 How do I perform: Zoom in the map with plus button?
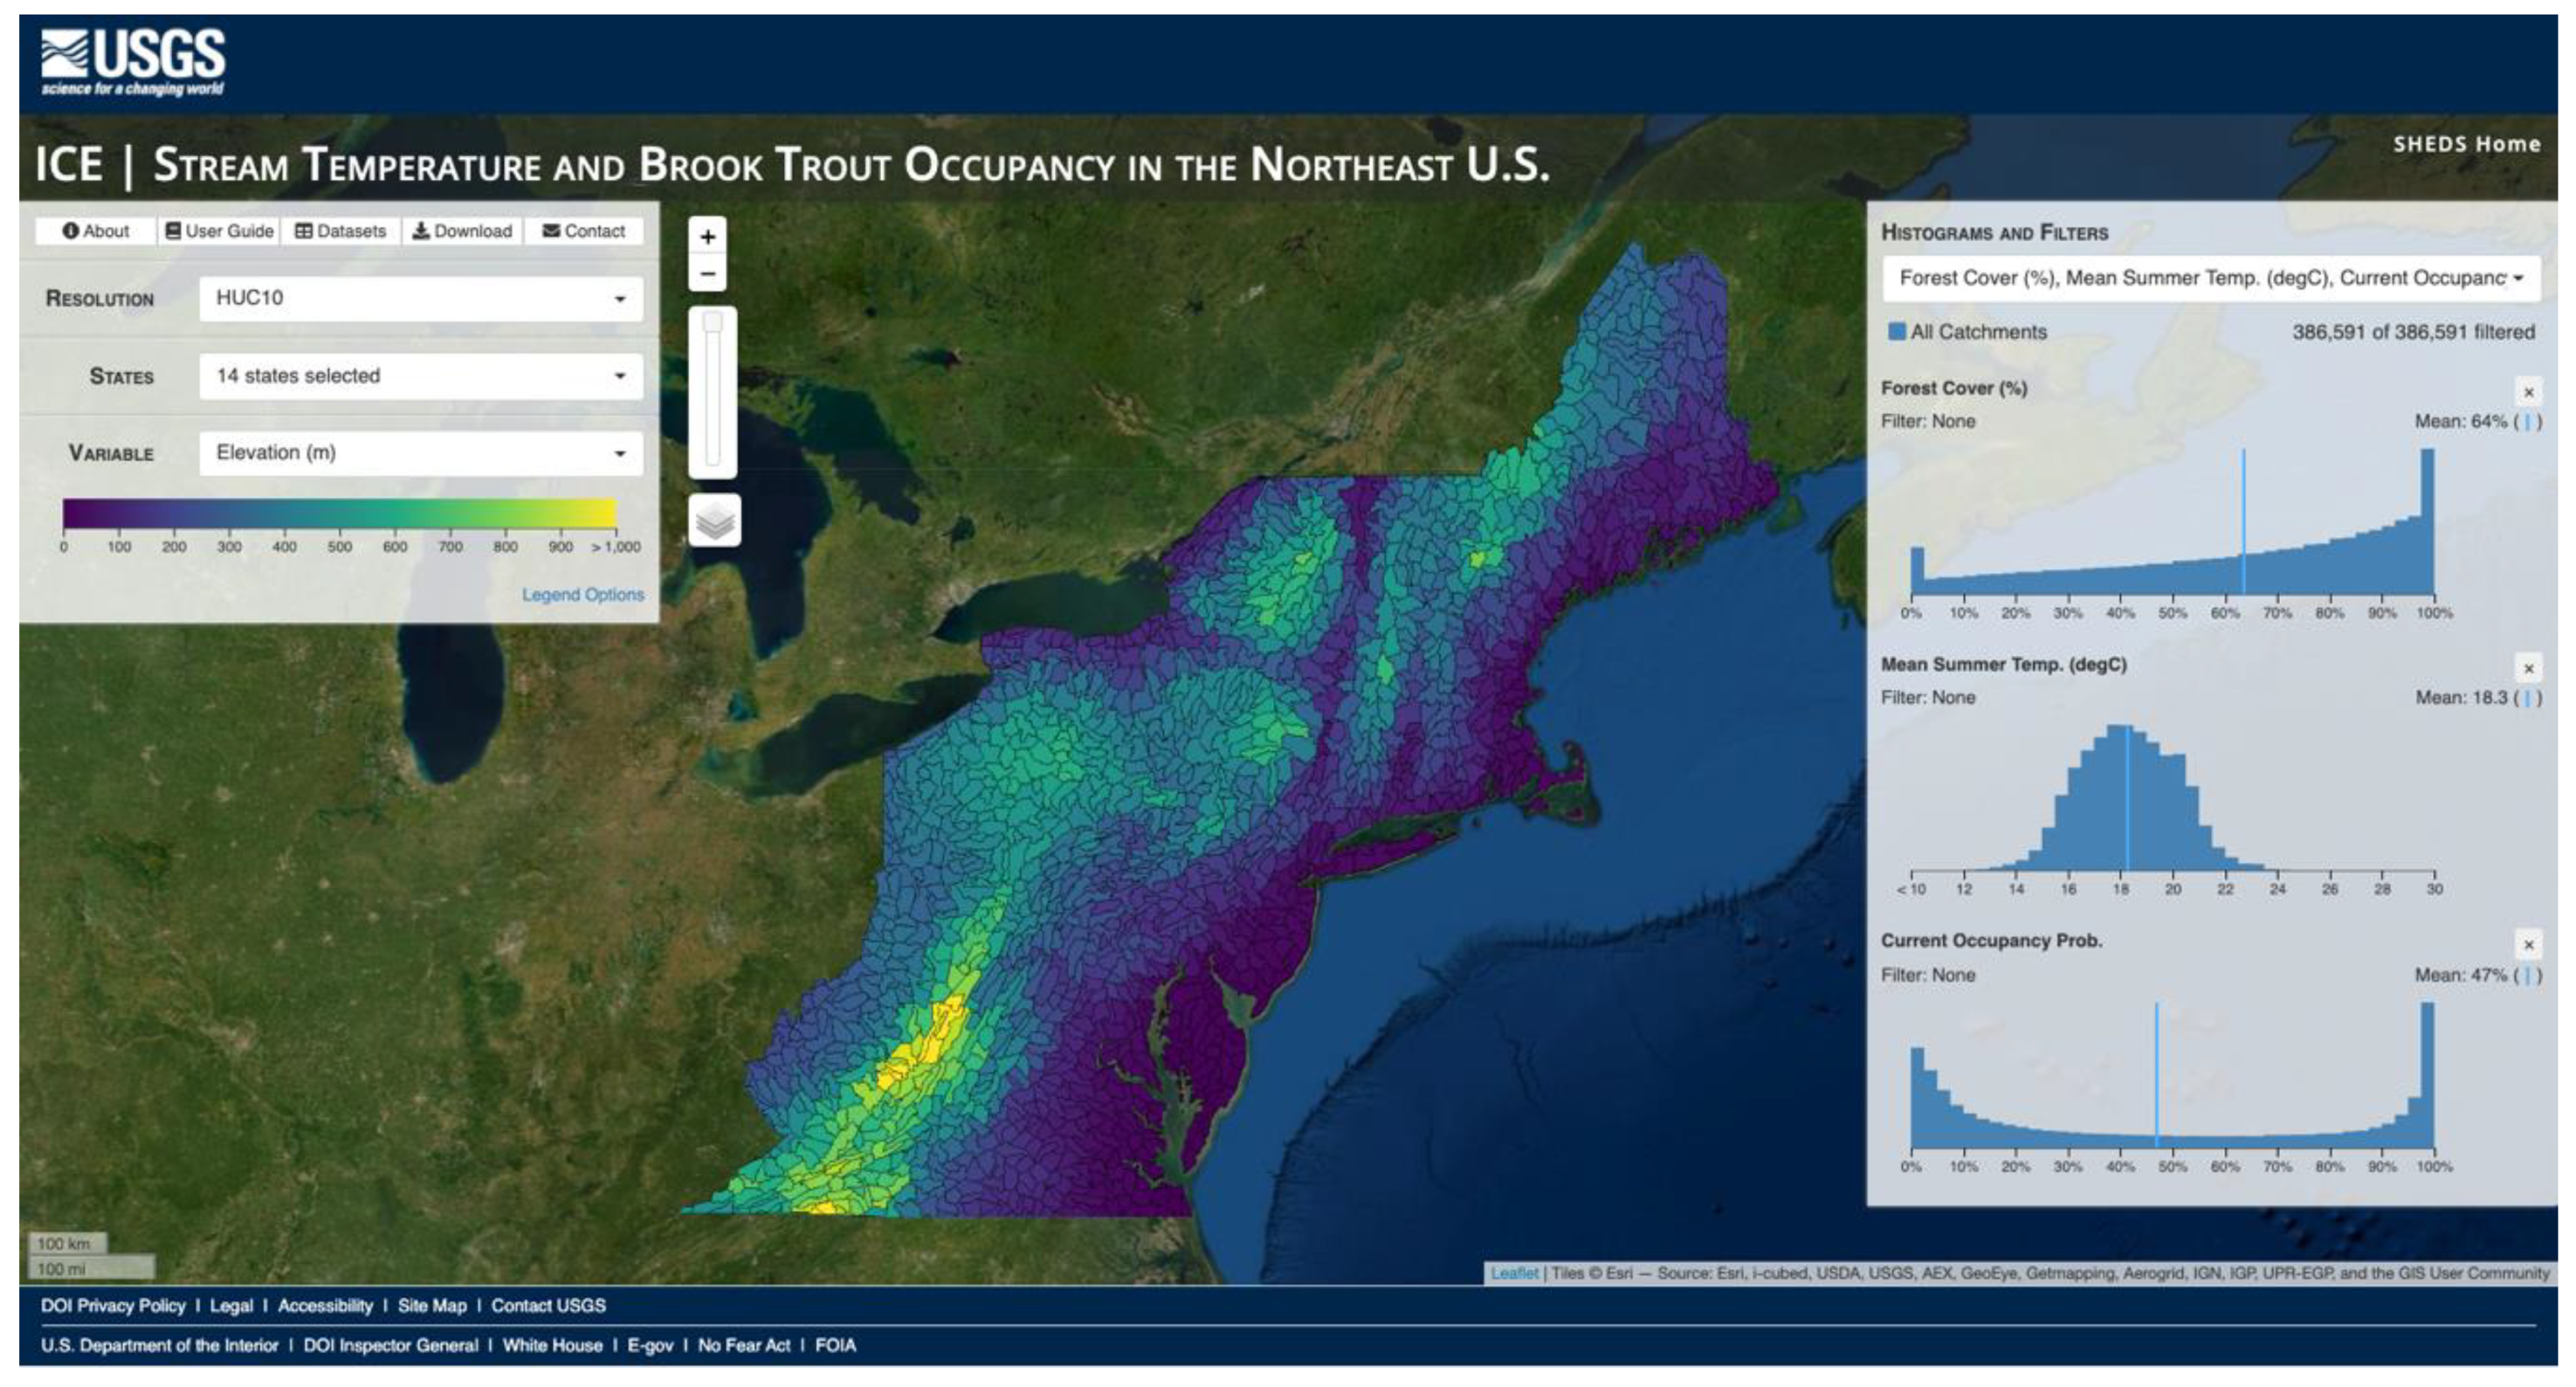tap(707, 237)
